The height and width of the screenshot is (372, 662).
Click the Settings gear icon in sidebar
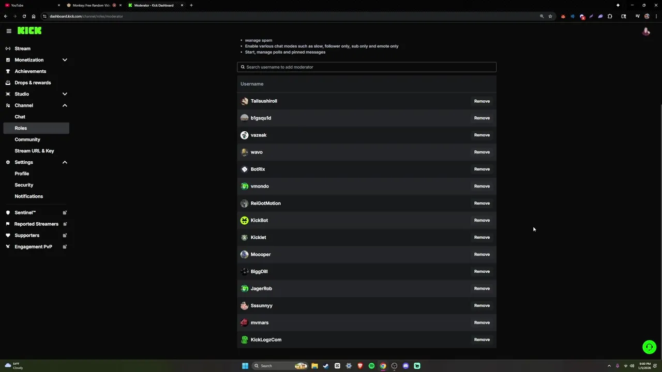click(8, 162)
